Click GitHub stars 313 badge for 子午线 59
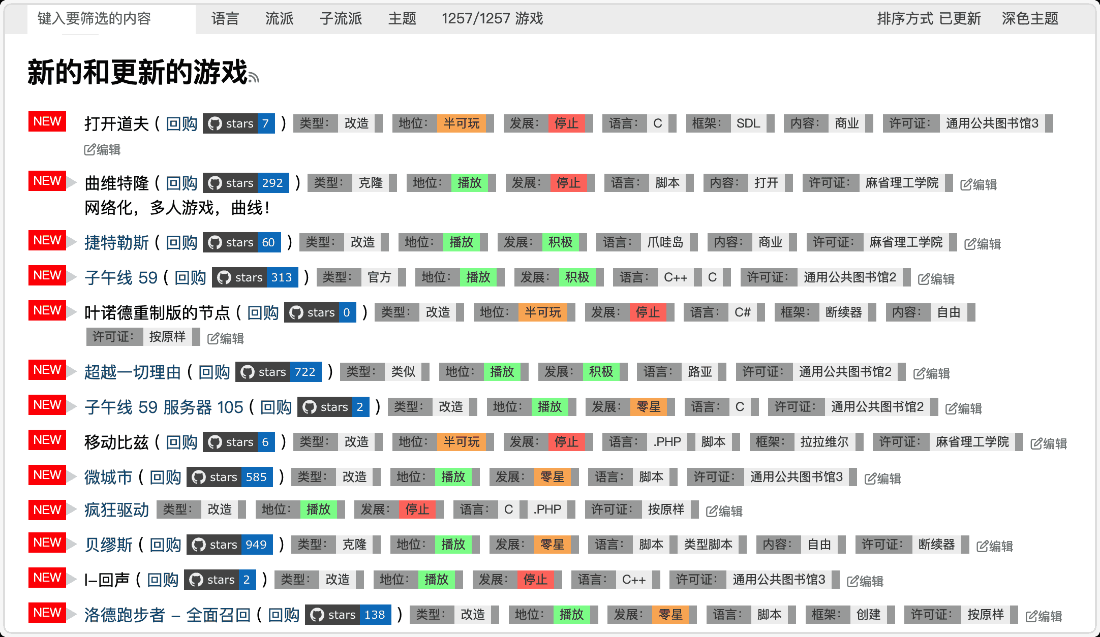Screen dimensions: 1100x637 (255, 277)
